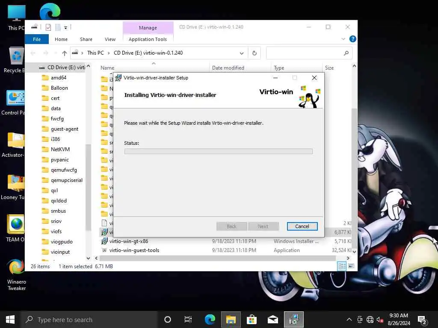
Task: Open the notification center icon
Action: (422, 320)
